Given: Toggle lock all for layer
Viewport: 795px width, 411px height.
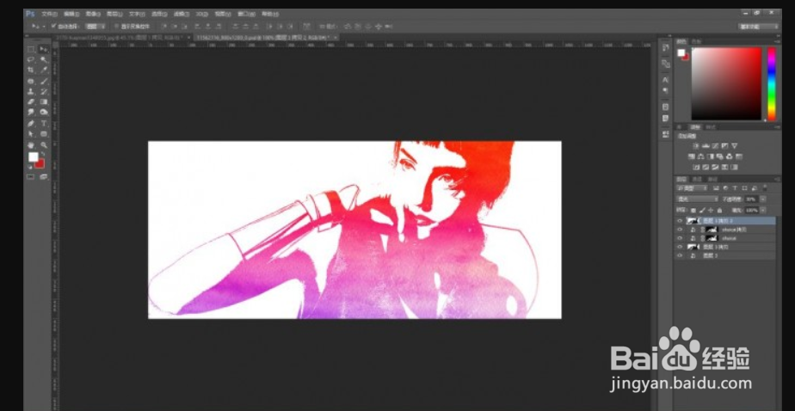Looking at the screenshot, I should [x=718, y=210].
